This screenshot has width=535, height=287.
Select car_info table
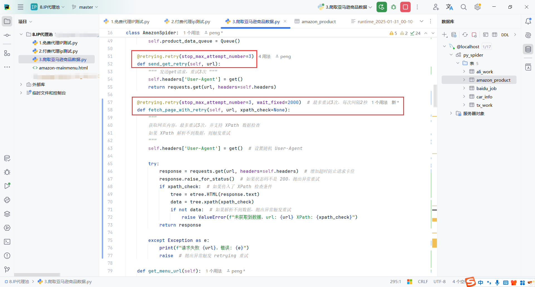(x=484, y=97)
